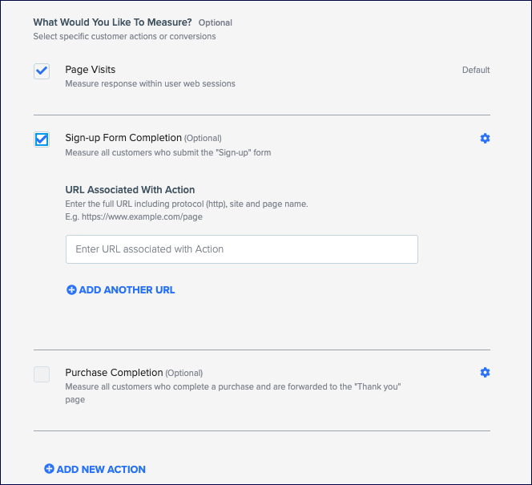This screenshot has height=485, width=532.
Task: Click the URL Associated With Action heading
Action: pyautogui.click(x=130, y=190)
